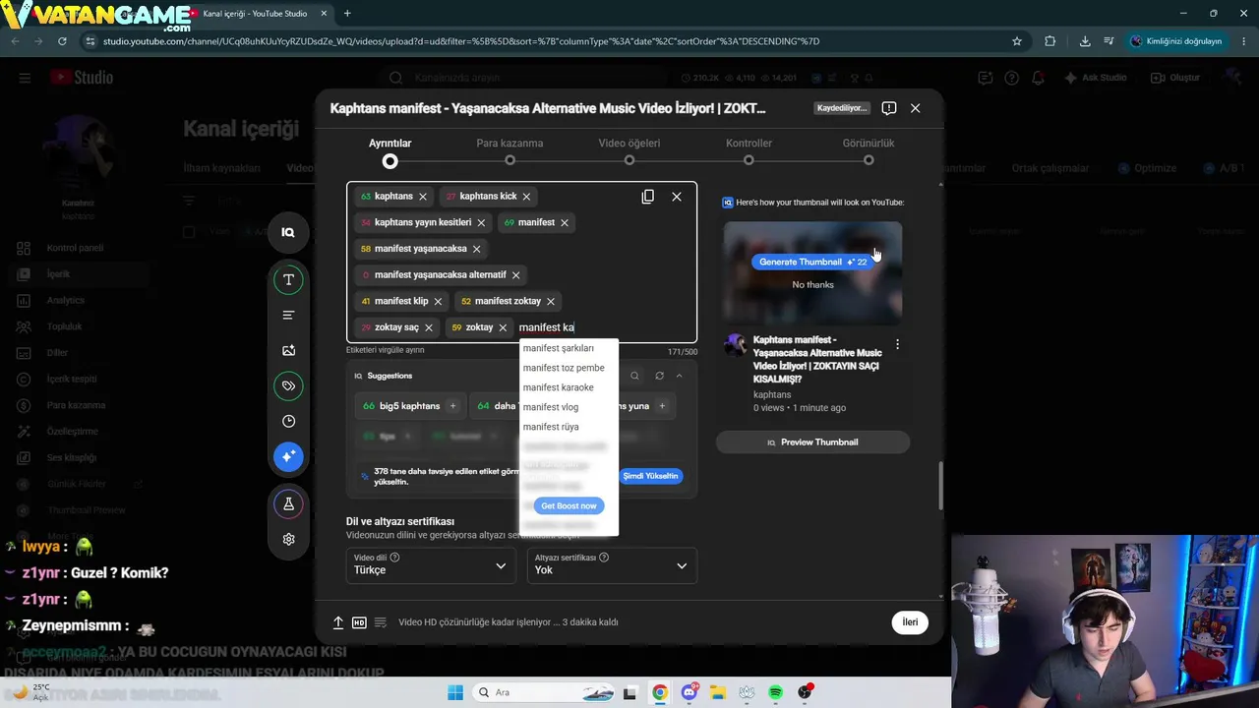Open the Chrome downloads icon
The image size is (1259, 708).
point(1085,41)
